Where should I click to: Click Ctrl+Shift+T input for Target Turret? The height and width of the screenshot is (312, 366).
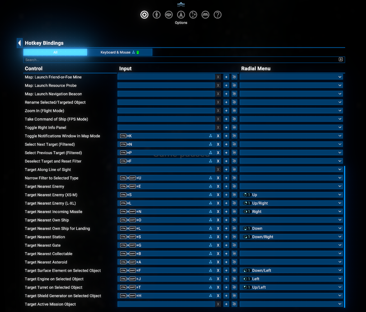point(166,287)
